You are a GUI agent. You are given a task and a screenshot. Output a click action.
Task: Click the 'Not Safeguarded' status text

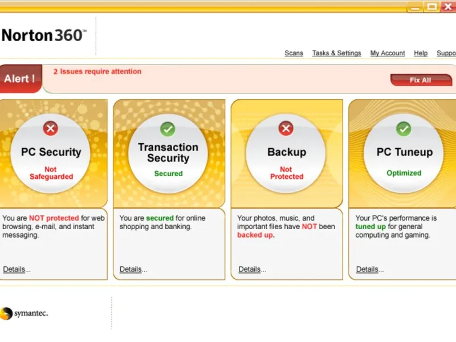[51, 173]
